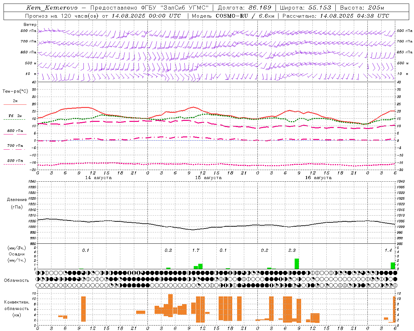Select the "(гПа)" unit under Давление
This screenshot has height=331, width=414.
pyautogui.click(x=17, y=207)
